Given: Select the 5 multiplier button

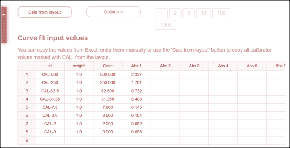Looking at the screenshot, I should pos(189,13).
